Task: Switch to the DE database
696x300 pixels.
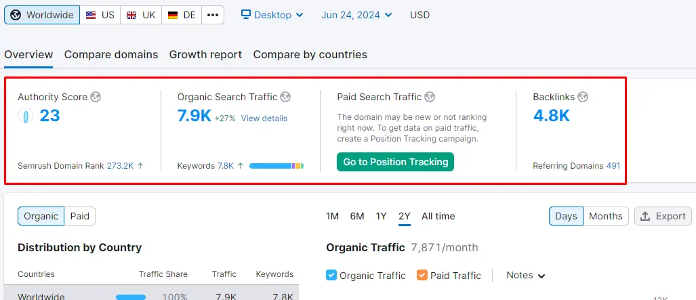Action: pos(182,15)
